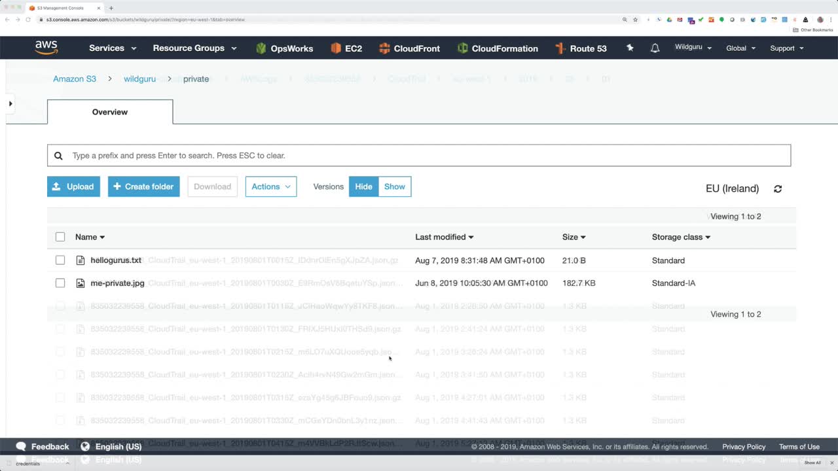This screenshot has height=471, width=838.
Task: Click the Upload button
Action: click(73, 186)
